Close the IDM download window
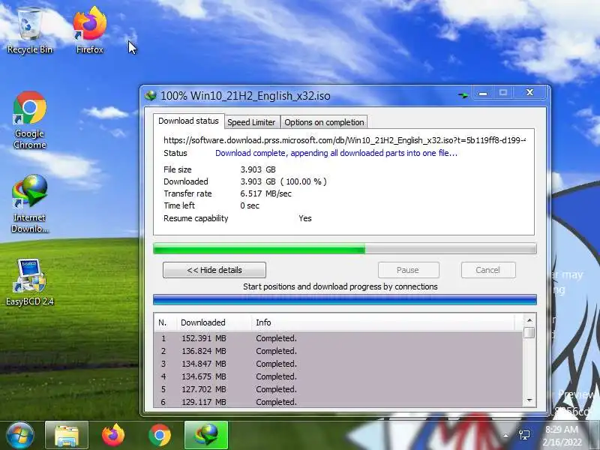This screenshot has width=600, height=450. click(530, 92)
